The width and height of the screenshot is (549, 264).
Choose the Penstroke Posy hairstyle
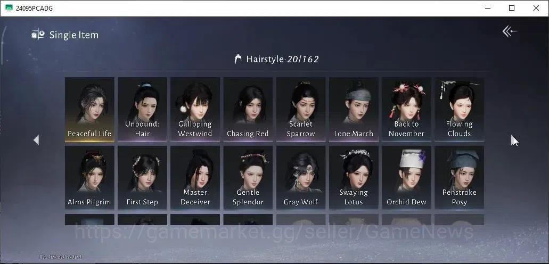pos(460,178)
